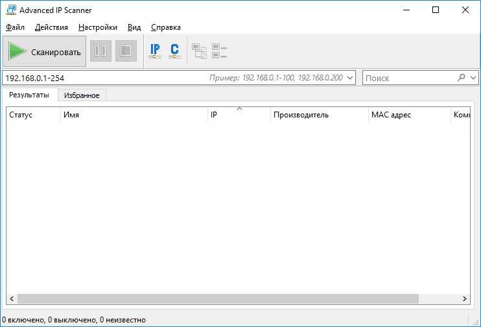Select the blue IP toolbar icon

tap(155, 51)
